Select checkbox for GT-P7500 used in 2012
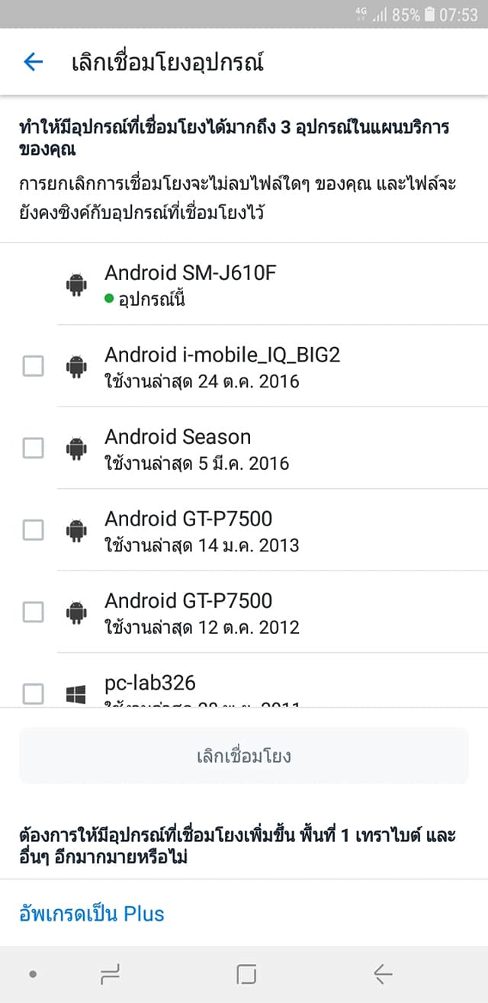The image size is (488, 1003). coord(33,612)
